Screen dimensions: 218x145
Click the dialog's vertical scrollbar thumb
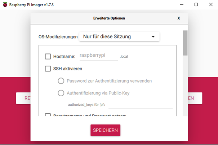185,43
